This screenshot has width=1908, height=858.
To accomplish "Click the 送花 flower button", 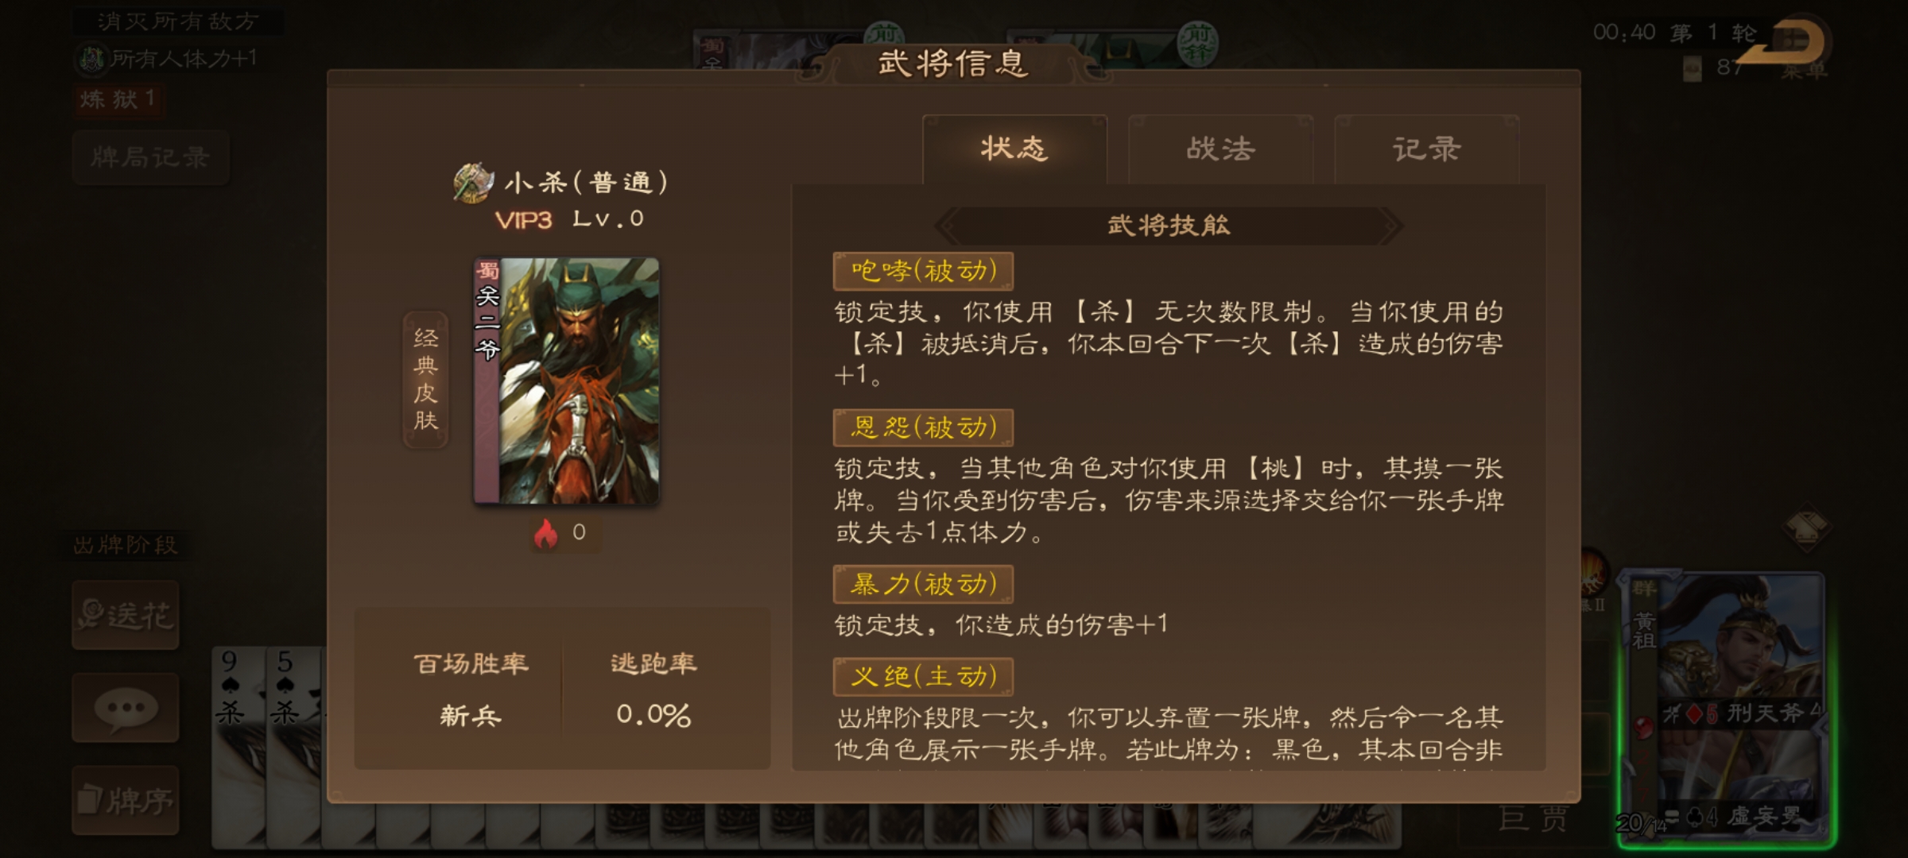I will (126, 615).
